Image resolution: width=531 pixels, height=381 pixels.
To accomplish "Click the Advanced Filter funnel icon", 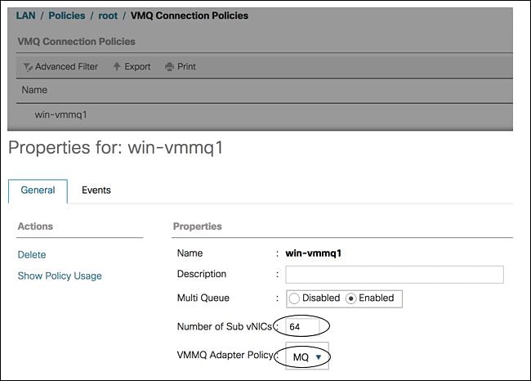I will pyautogui.click(x=28, y=67).
